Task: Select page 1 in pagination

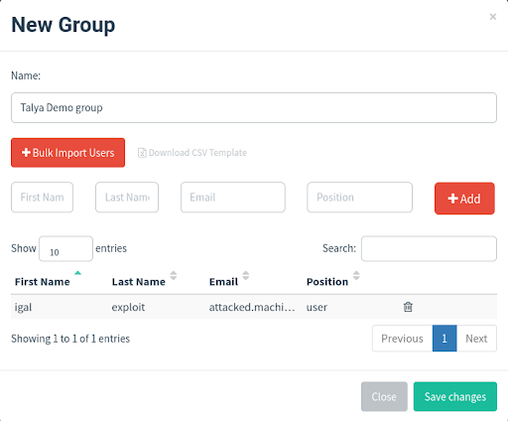Action: pos(444,339)
